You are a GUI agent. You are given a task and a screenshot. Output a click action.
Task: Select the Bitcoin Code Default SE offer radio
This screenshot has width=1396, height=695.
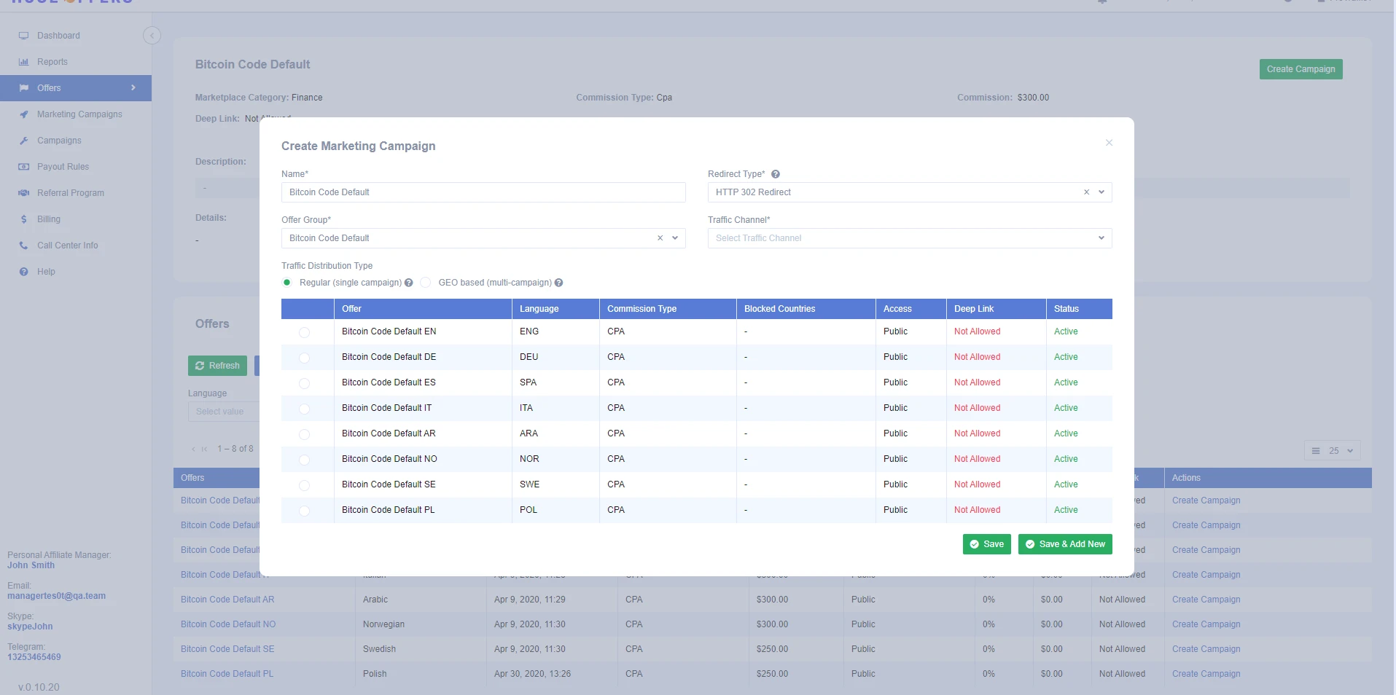[305, 485]
